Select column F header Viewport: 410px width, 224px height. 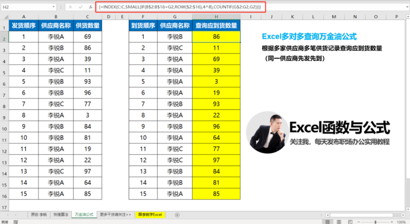point(143,17)
